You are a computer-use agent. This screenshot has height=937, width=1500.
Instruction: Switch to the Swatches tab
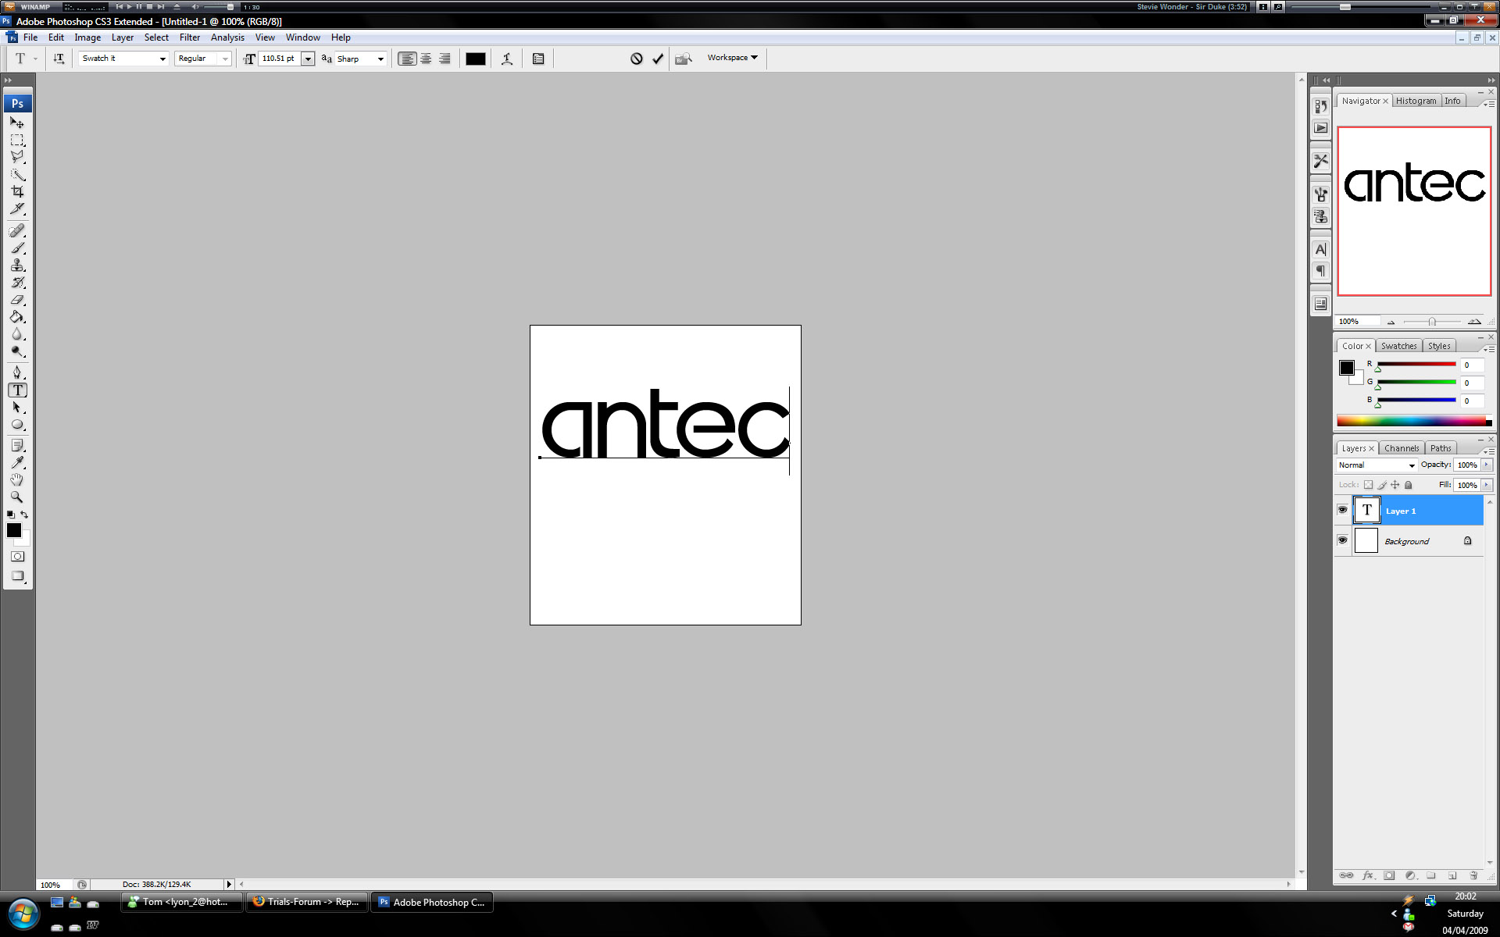coord(1398,346)
